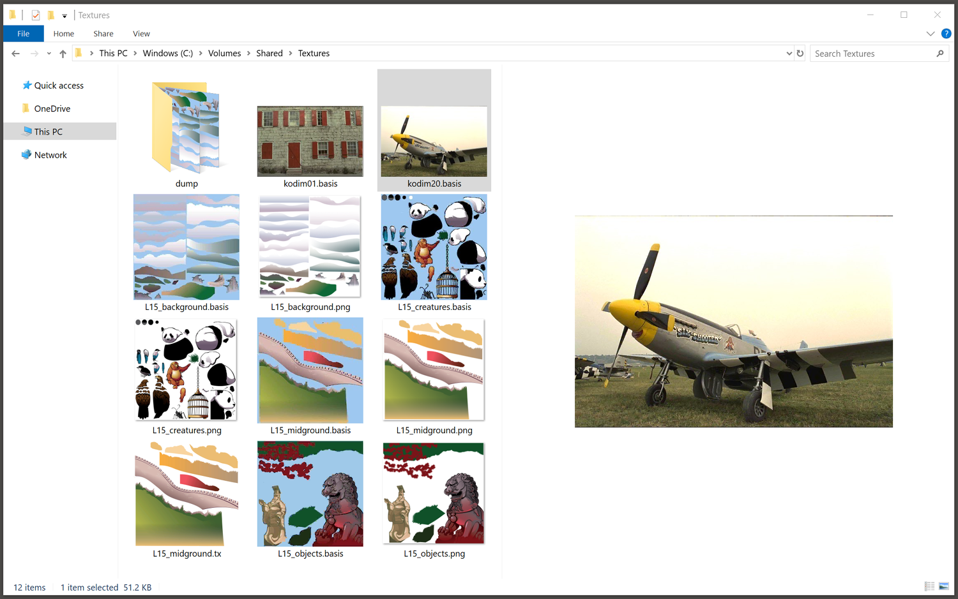
Task: Select the L15_midground.png thumbnail
Action: (434, 370)
